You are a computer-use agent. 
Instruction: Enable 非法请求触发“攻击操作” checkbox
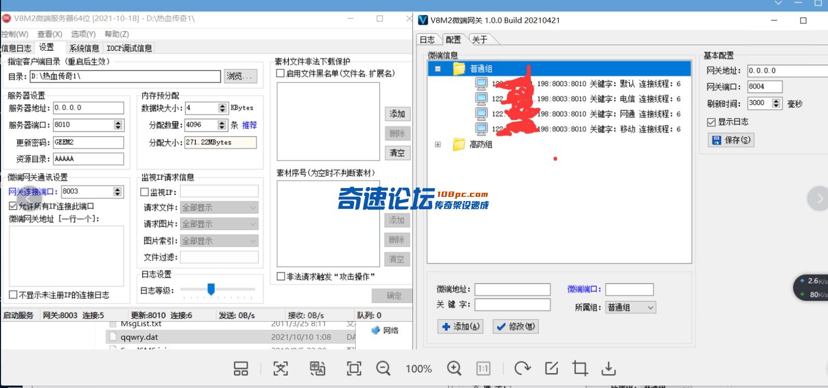click(x=281, y=277)
